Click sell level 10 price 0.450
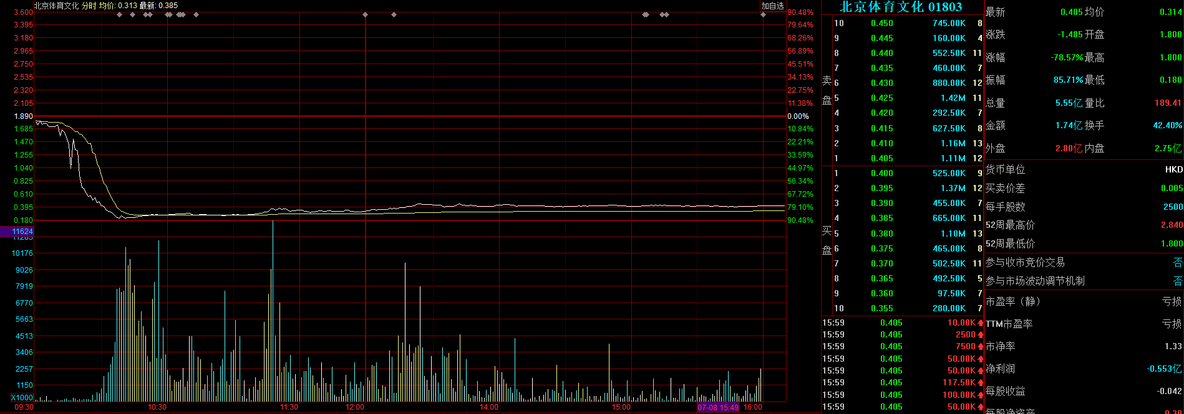 pos(881,24)
